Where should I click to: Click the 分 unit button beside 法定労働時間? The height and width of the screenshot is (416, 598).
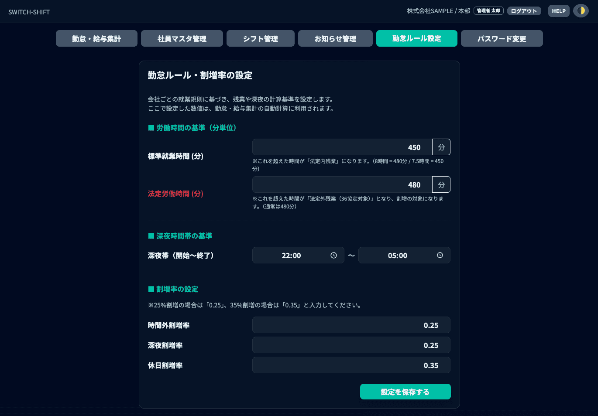(441, 184)
